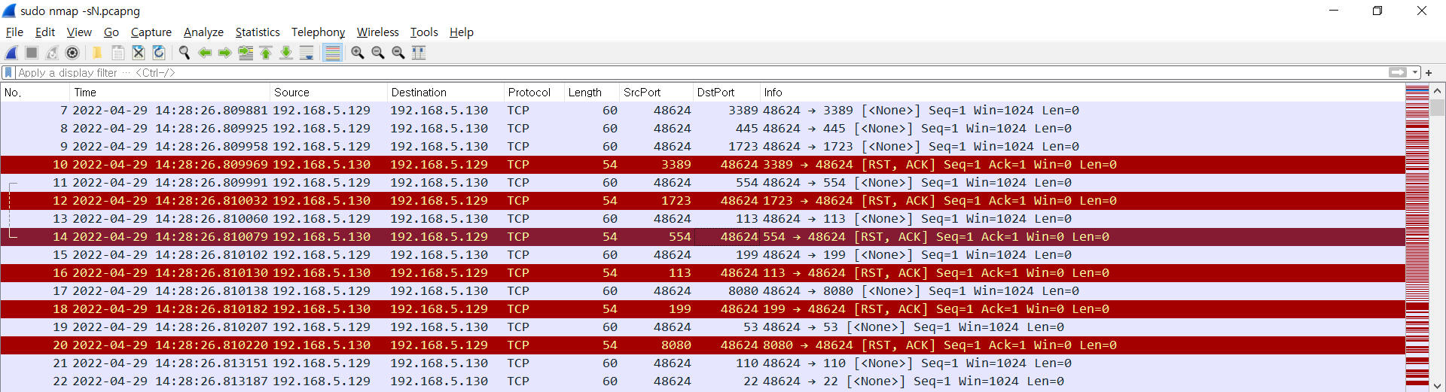Close this capture file
The width and height of the screenshot is (1446, 392).
click(139, 53)
